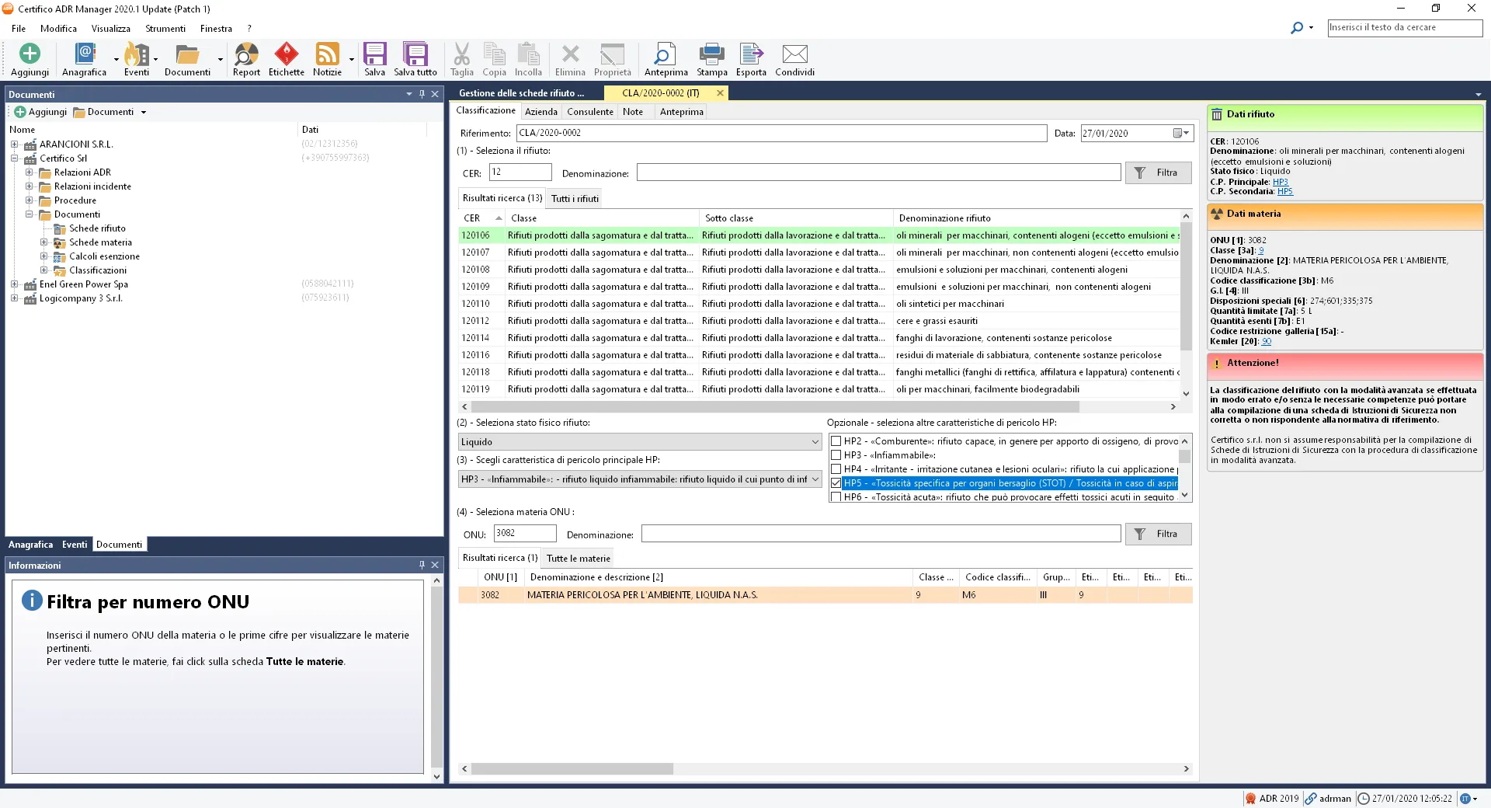Open the Strumenti menu
Screen dimensions: 1491x808
pos(165,29)
